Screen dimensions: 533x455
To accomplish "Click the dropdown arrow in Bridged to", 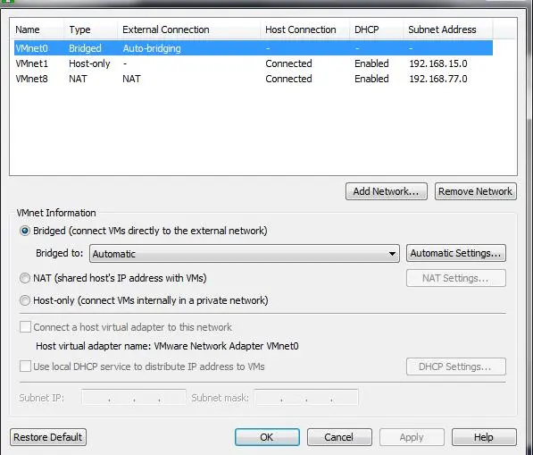I will click(x=392, y=254).
